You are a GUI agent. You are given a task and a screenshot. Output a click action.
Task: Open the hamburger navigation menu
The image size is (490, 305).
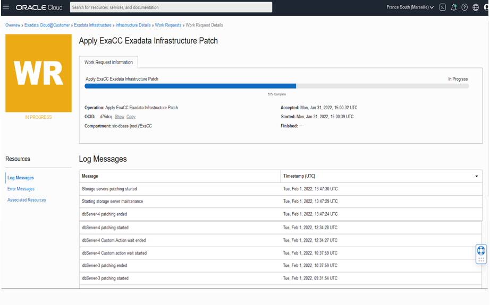pos(6,7)
